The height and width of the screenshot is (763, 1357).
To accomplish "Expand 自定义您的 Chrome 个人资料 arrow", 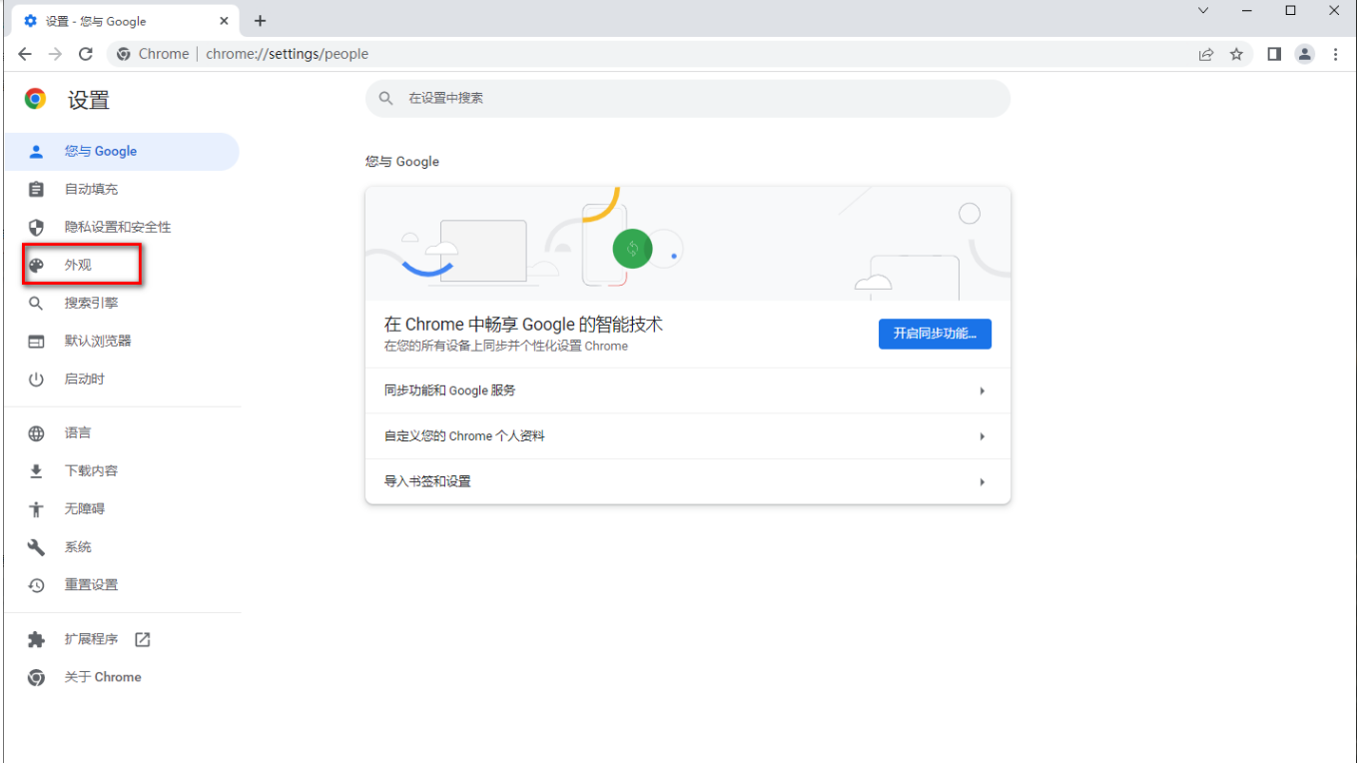I will pos(983,436).
